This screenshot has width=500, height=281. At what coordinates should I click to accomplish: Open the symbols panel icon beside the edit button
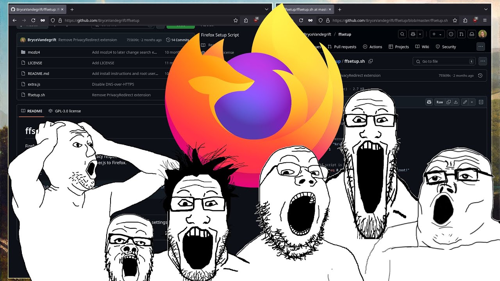pyautogui.click(x=481, y=102)
